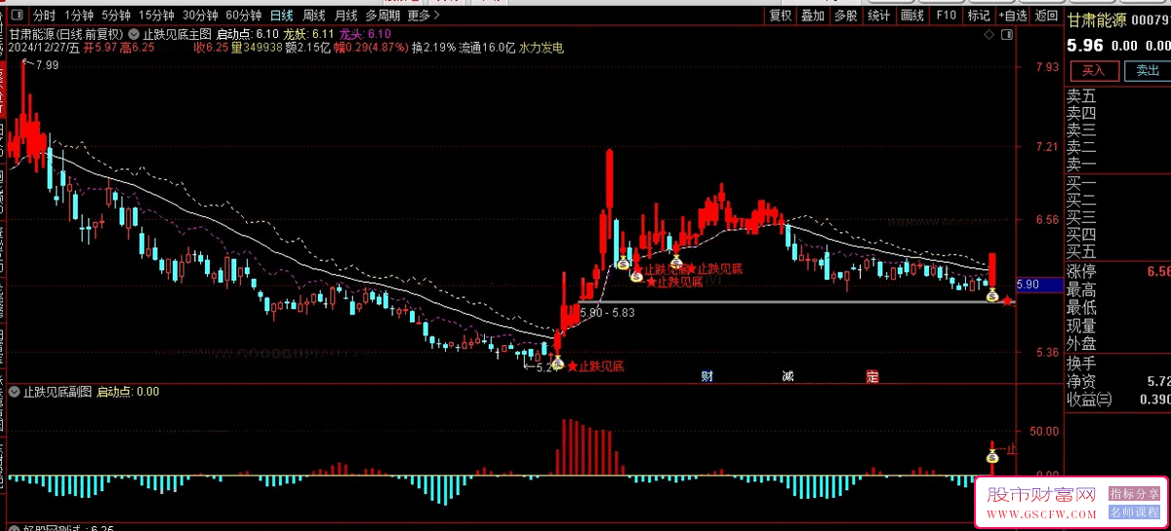The image size is (1171, 531).
Task: Open the 多周期 multi-period view
Action: point(383,16)
